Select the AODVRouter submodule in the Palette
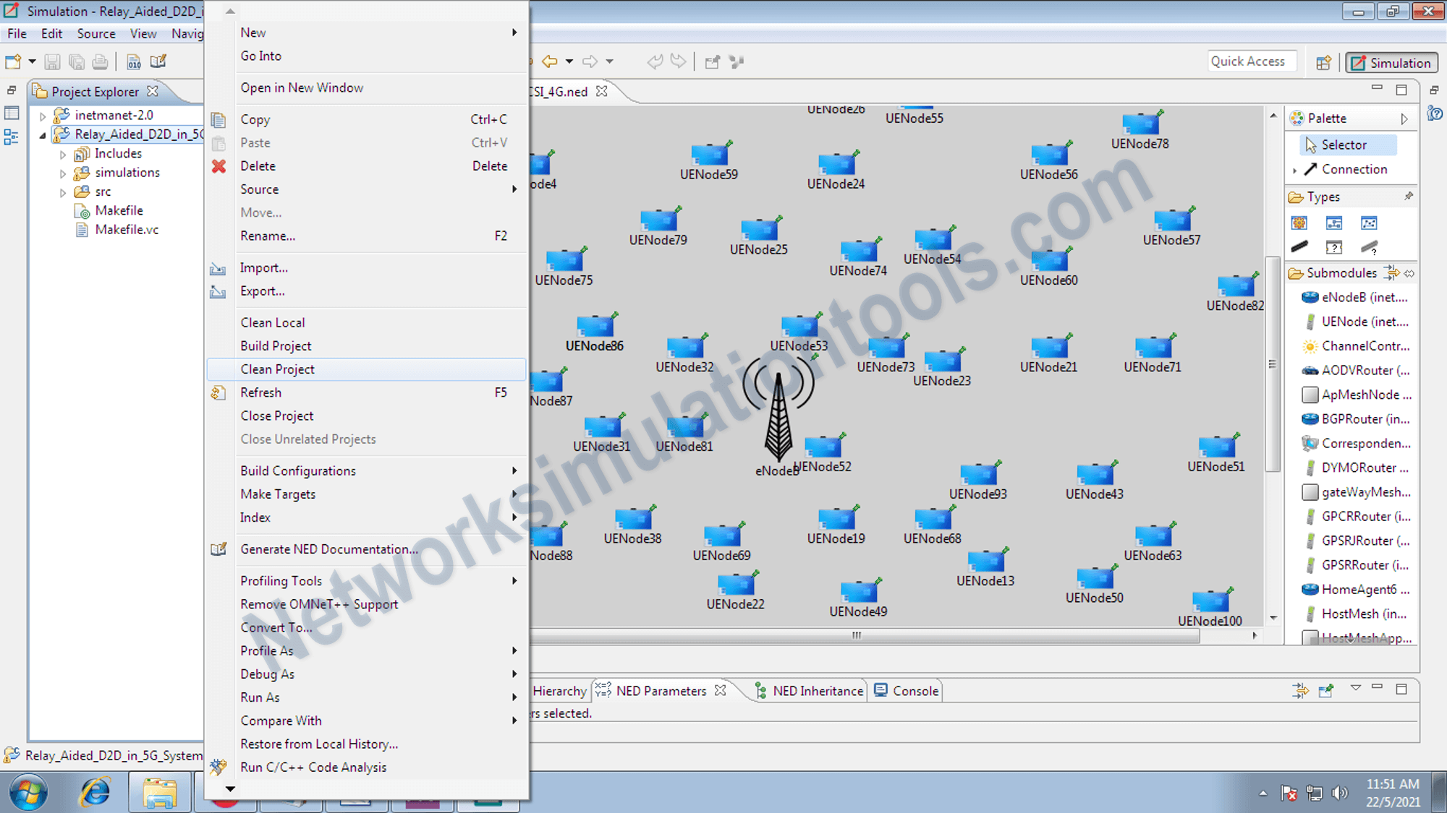The image size is (1447, 813). click(1359, 370)
